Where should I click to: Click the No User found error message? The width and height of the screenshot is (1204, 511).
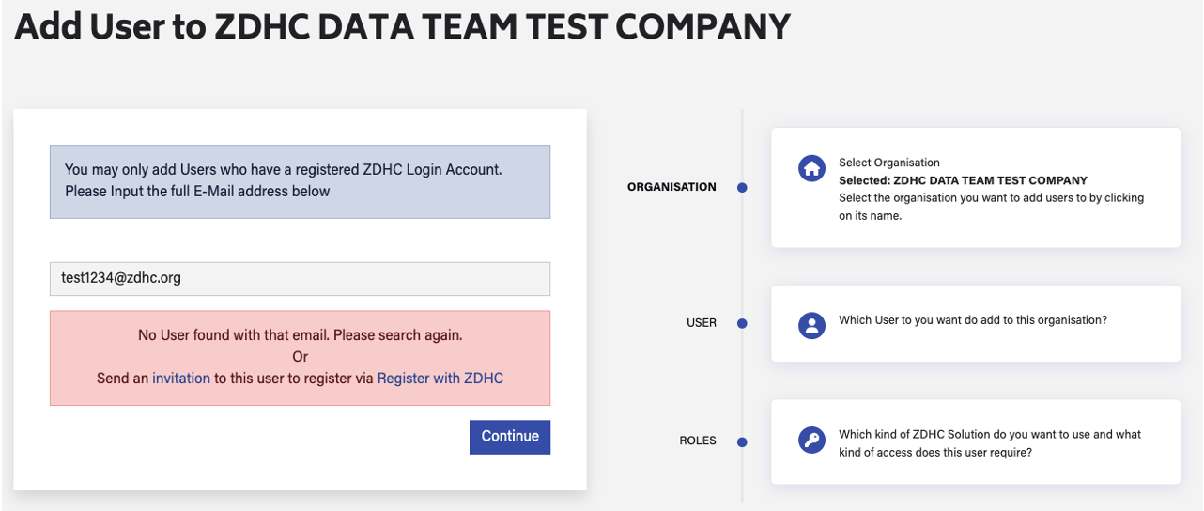tap(300, 335)
